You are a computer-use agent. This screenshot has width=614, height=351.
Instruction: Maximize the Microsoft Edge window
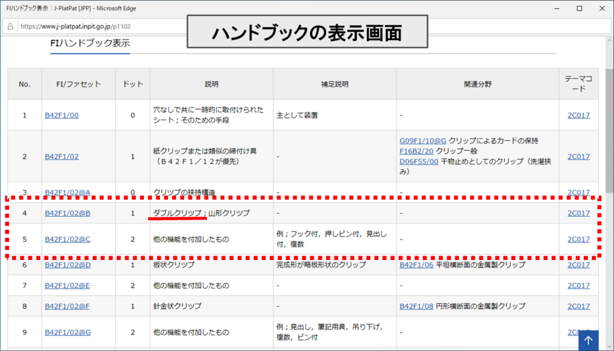(579, 8)
